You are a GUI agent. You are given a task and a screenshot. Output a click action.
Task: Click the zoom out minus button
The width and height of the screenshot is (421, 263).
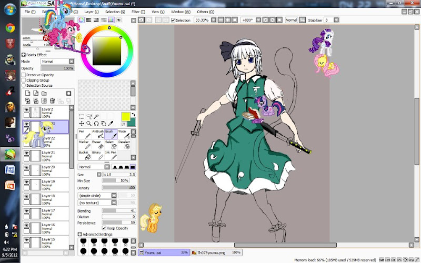[220, 20]
